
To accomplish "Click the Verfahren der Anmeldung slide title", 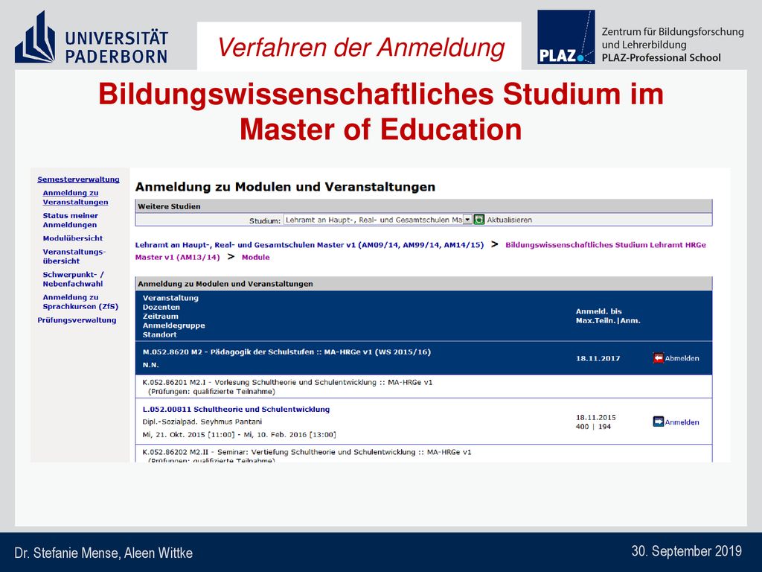I will [x=361, y=48].
